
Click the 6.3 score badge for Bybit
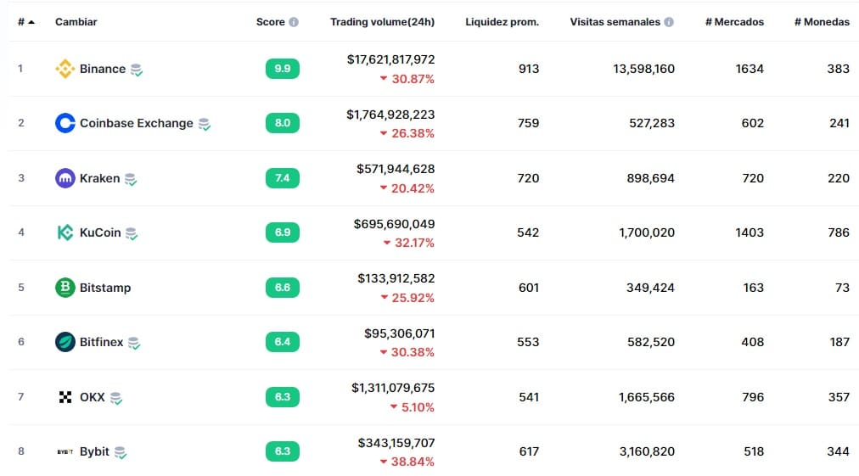pyautogui.click(x=283, y=451)
